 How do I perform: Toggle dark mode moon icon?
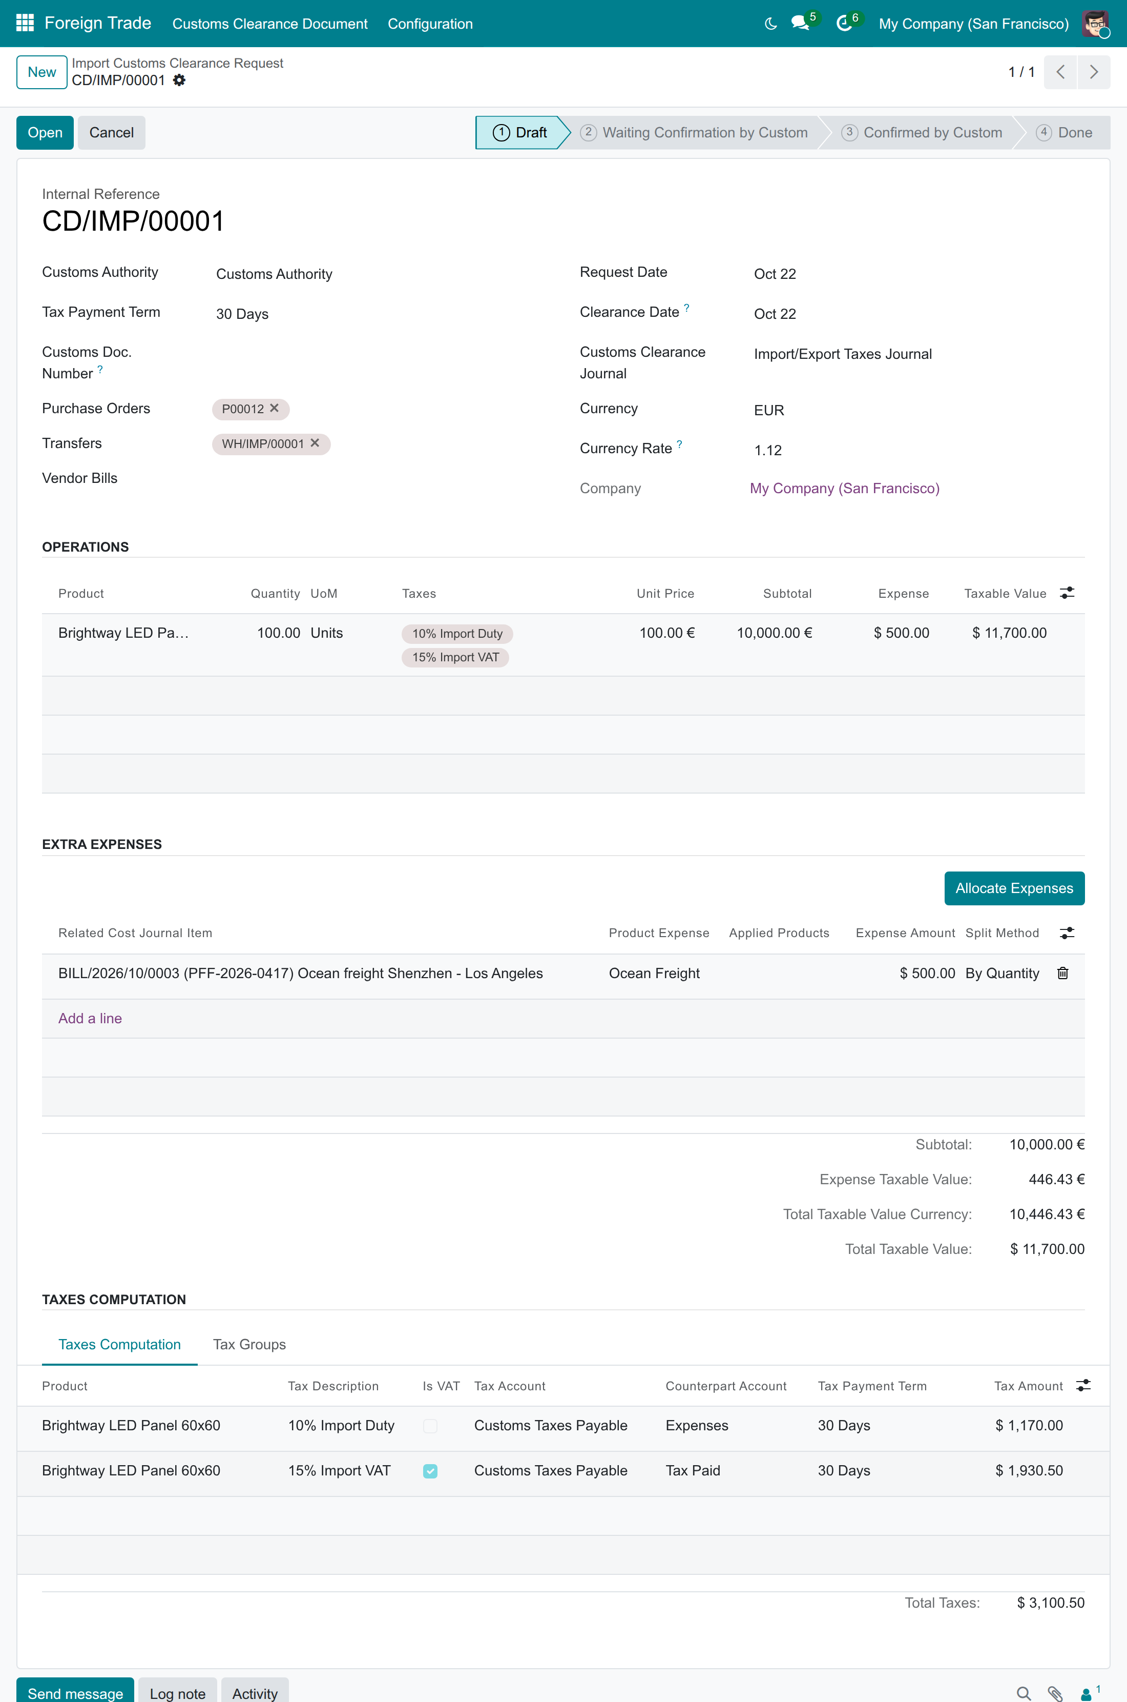click(x=770, y=24)
